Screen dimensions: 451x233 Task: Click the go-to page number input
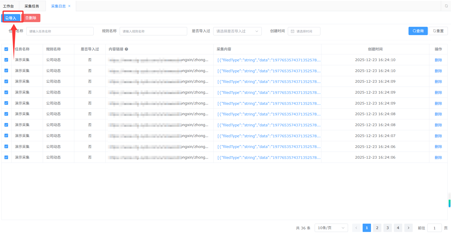coord(435,228)
